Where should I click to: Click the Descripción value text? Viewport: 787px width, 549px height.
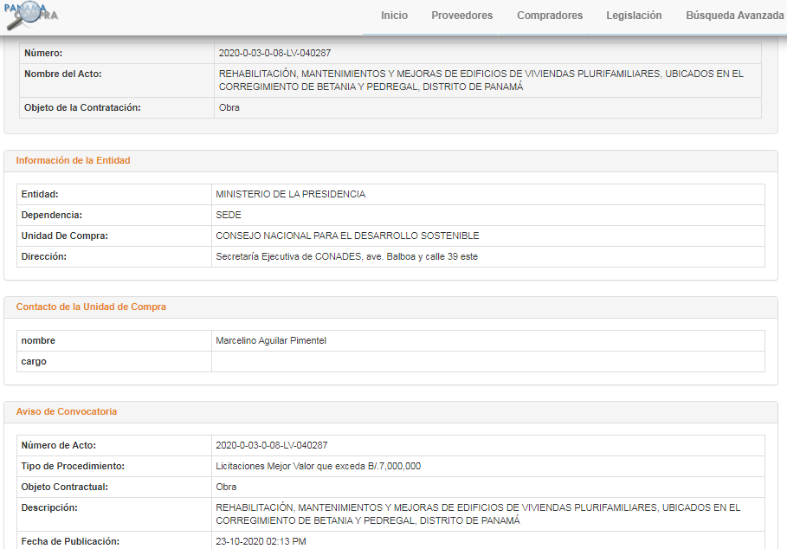click(x=478, y=514)
